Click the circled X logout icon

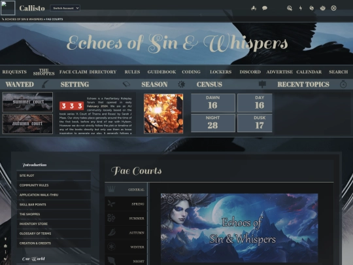pyautogui.click(x=333, y=8)
